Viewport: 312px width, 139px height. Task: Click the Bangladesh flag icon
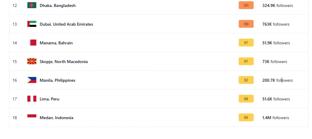pos(32,5)
